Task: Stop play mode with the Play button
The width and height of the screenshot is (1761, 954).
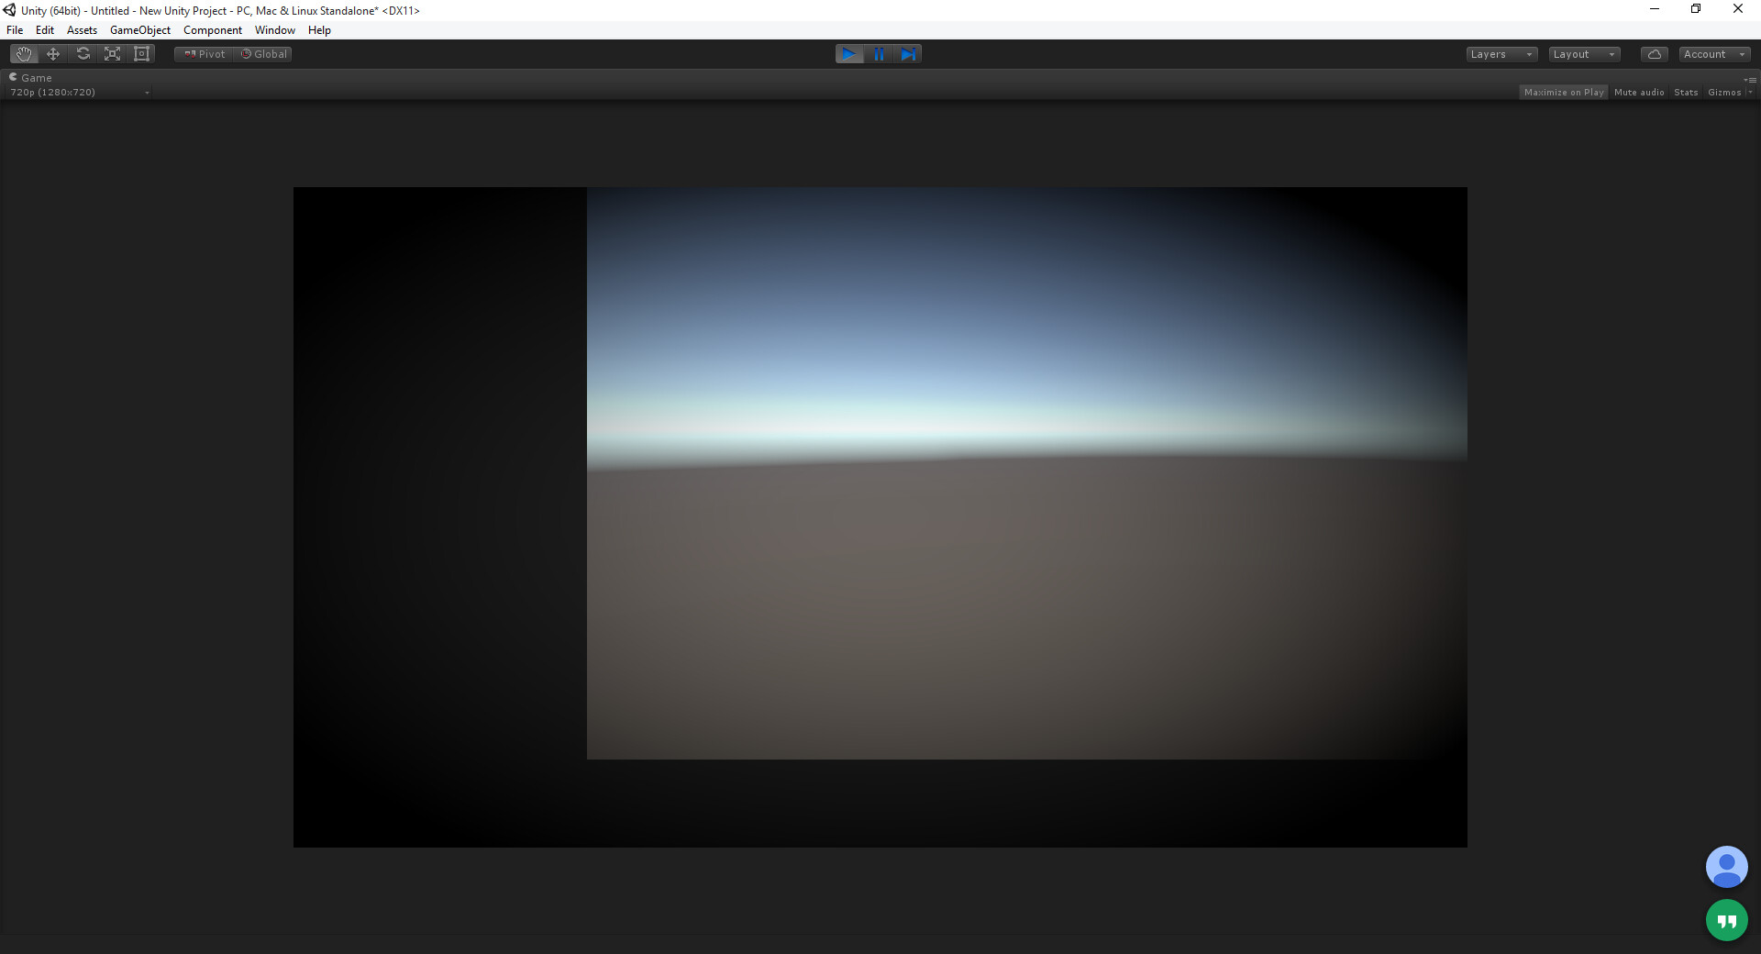Action: (849, 54)
